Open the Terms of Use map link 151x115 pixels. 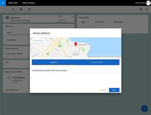[x=106, y=57]
